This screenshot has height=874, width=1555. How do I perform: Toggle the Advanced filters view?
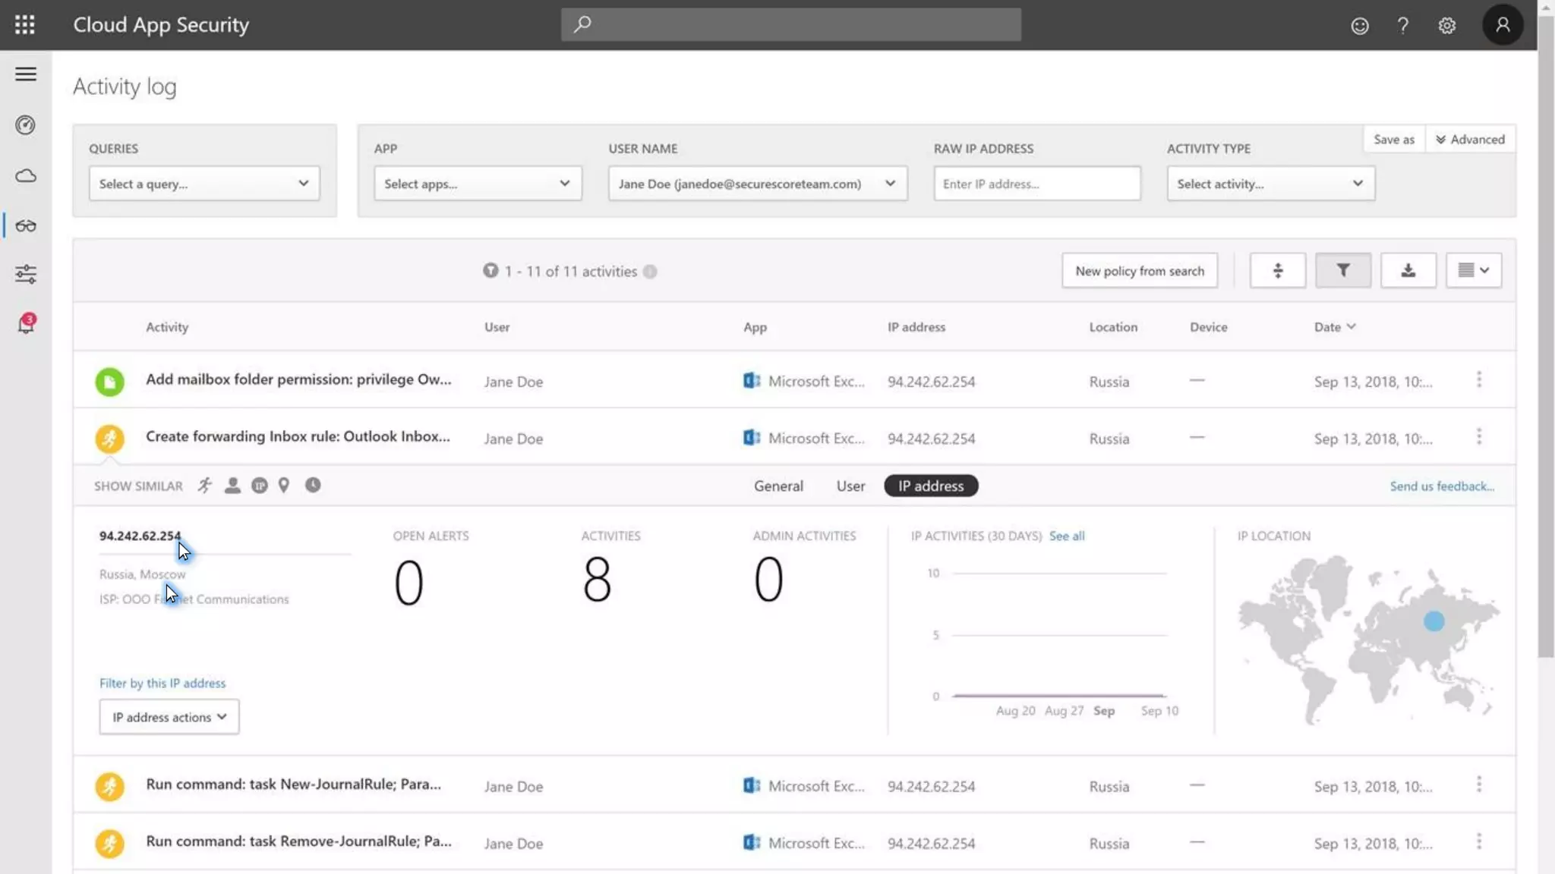click(x=1470, y=140)
